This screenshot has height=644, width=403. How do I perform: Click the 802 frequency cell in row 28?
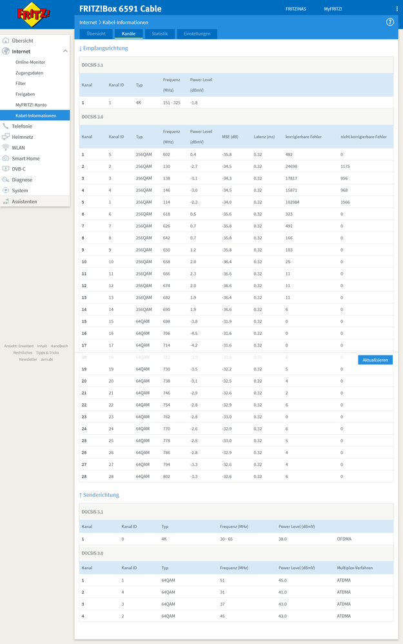point(166,476)
